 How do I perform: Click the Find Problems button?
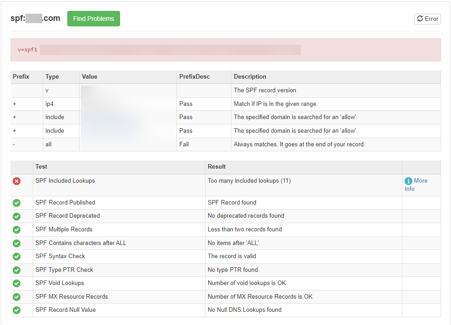pos(94,19)
